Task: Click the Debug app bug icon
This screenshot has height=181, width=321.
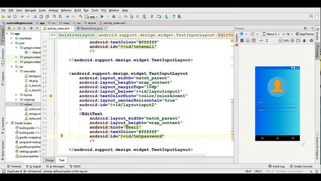Action: (x=114, y=17)
